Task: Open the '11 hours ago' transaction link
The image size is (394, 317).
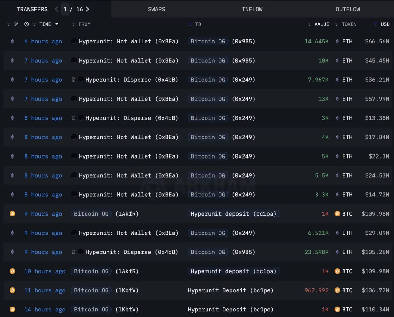Action: click(x=45, y=290)
